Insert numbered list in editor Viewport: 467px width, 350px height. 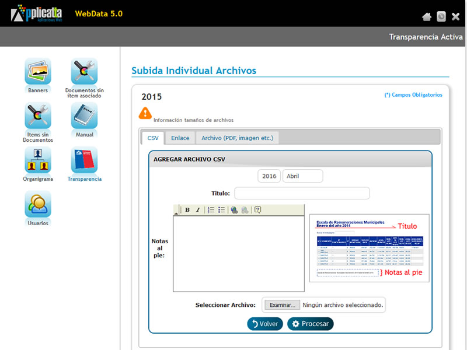click(211, 210)
